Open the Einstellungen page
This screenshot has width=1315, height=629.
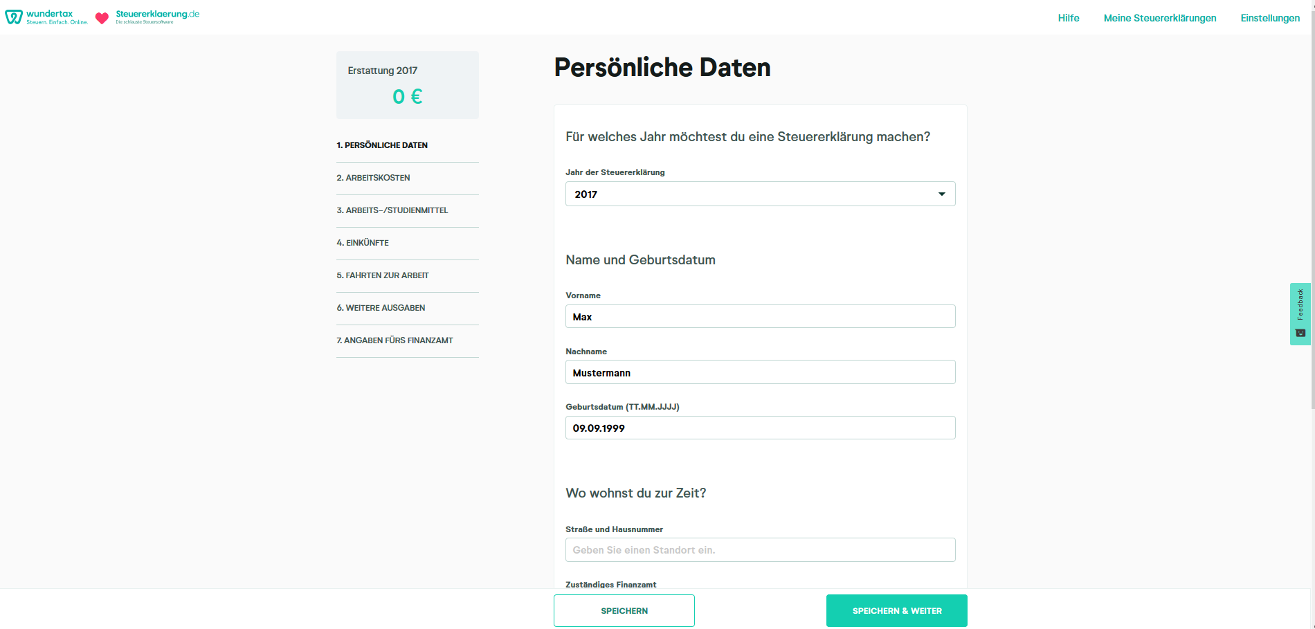pyautogui.click(x=1269, y=18)
